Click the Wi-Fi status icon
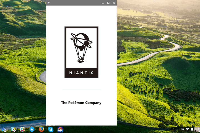 [x=187, y=129]
